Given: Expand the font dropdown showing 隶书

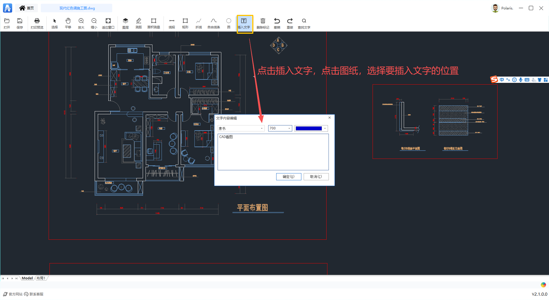Looking at the screenshot, I should pyautogui.click(x=262, y=129).
